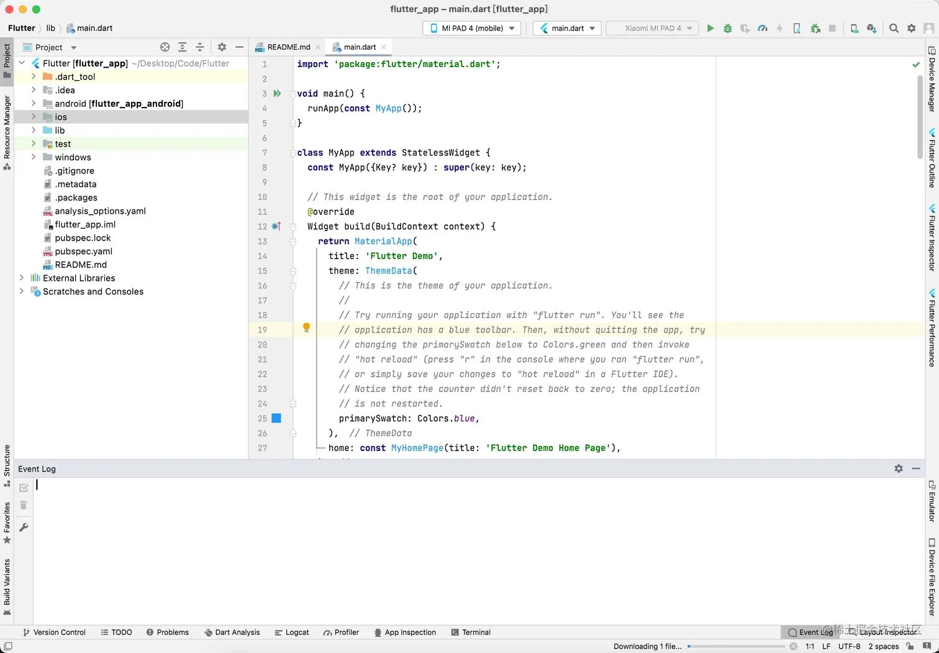Click the user account avatar icon
This screenshot has height=653, width=939.
(929, 28)
